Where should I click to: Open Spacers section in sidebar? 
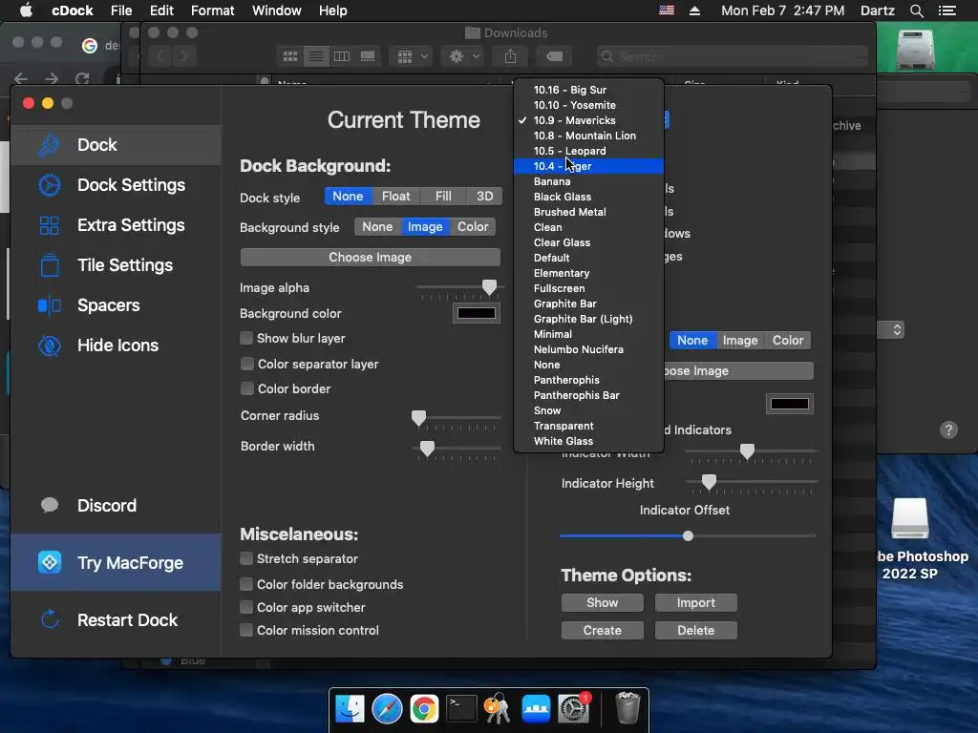point(116,305)
